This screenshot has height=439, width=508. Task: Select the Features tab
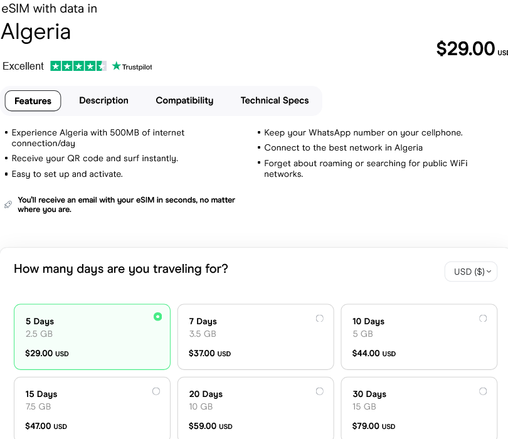click(x=33, y=101)
